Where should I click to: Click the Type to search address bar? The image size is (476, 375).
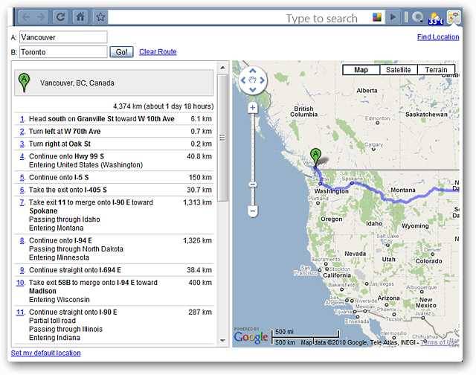click(238, 18)
